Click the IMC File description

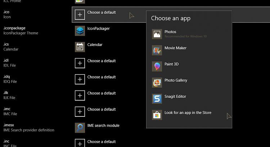(10, 114)
